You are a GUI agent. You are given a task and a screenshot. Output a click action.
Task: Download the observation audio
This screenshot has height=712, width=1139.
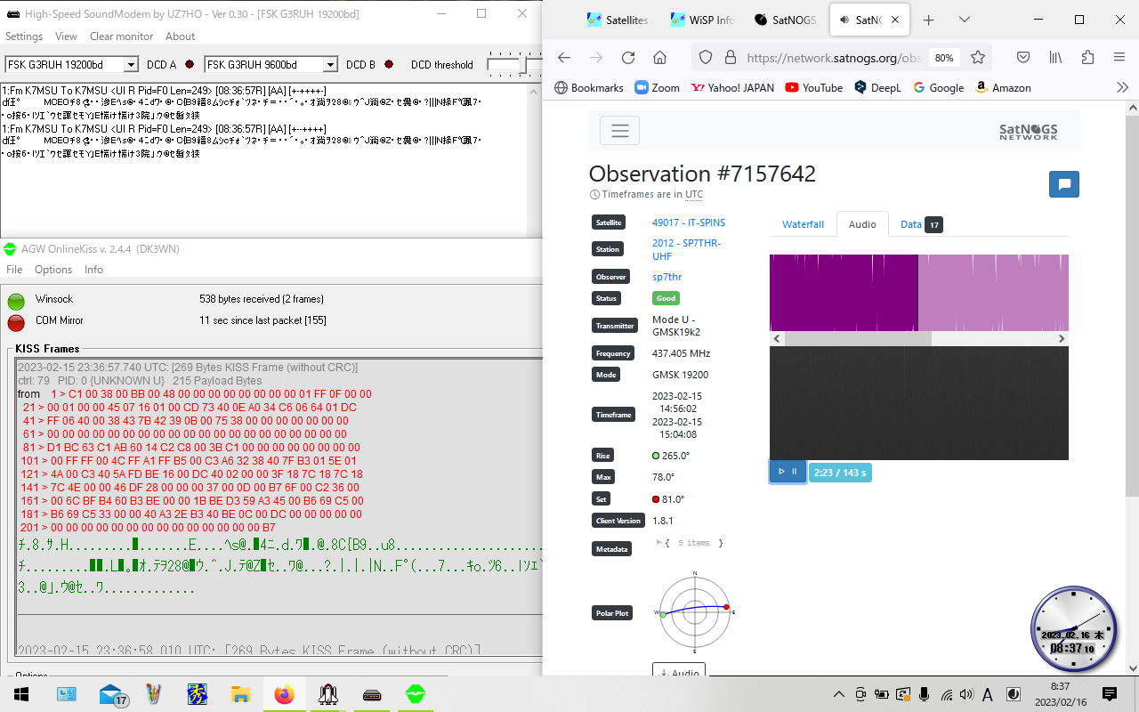679,672
